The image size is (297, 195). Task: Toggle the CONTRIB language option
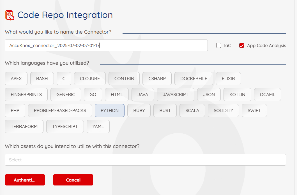pos(124,78)
